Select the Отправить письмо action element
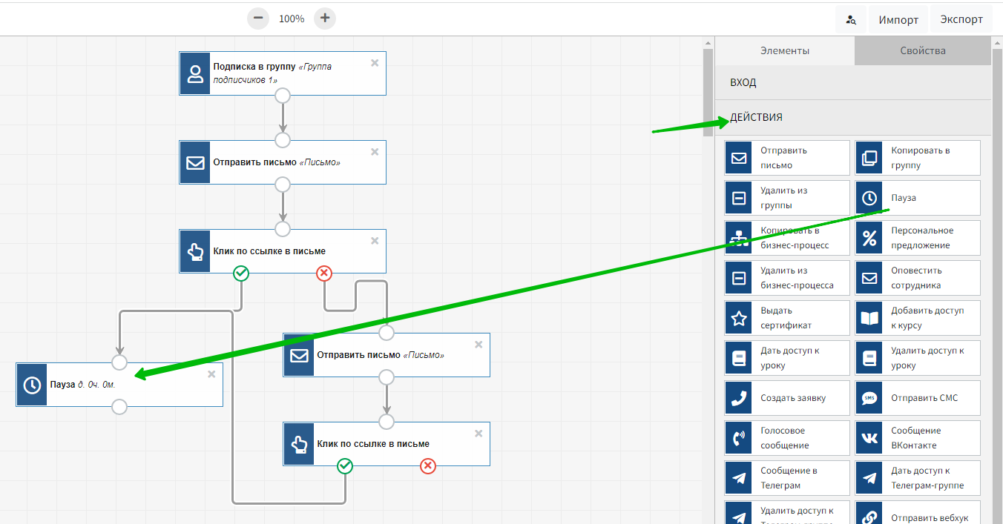Viewport: 1003px width, 524px height. (787, 158)
